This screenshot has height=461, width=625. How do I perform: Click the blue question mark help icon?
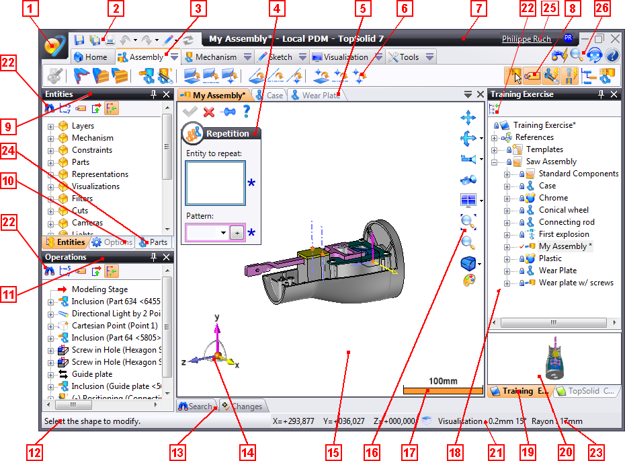pyautogui.click(x=247, y=112)
